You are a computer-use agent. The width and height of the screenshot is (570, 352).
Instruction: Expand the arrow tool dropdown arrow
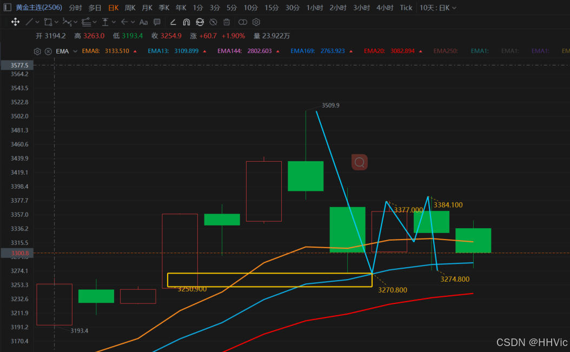(x=132, y=22)
